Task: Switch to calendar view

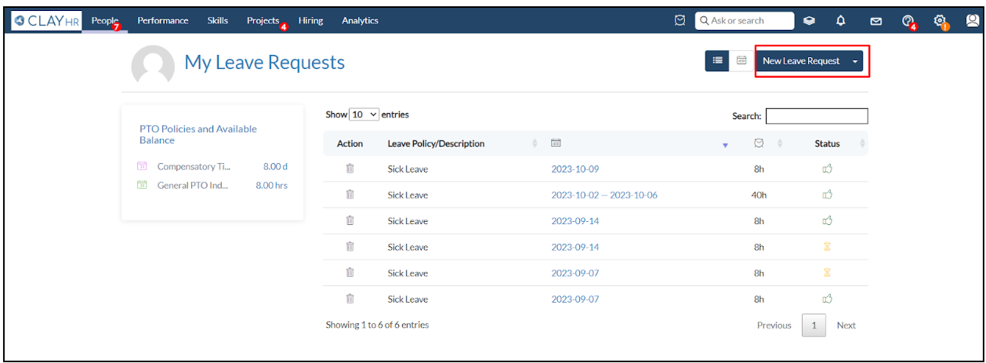Action: tap(741, 60)
